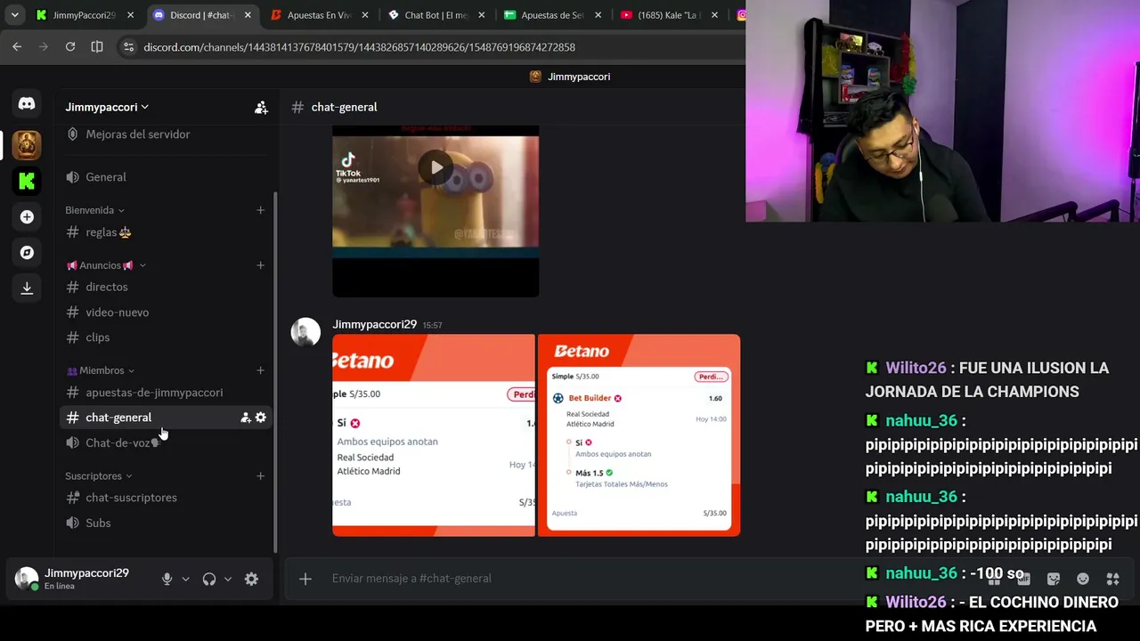Open the reglas channel

pyautogui.click(x=166, y=232)
